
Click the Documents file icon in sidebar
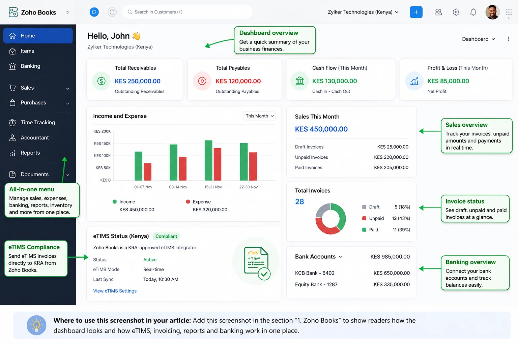(12, 175)
